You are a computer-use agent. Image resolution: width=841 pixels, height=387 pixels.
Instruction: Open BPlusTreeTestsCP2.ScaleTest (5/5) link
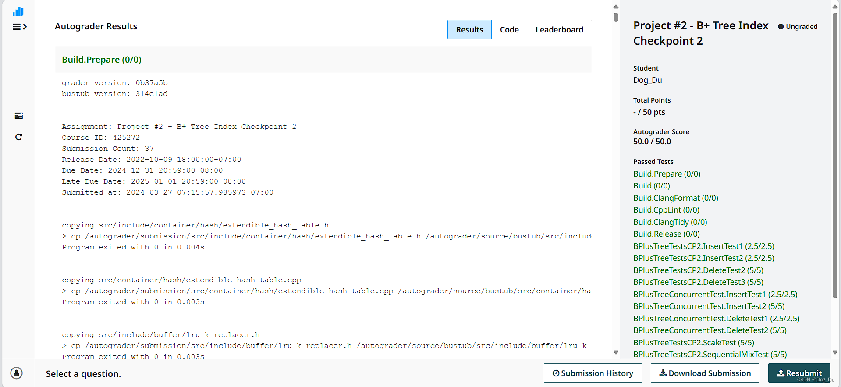point(694,343)
